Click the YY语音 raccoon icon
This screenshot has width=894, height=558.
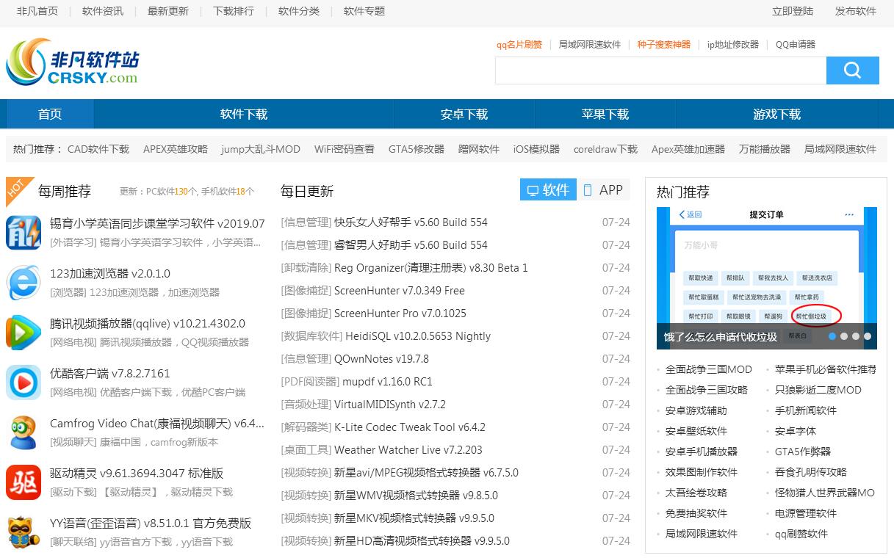pyautogui.click(x=24, y=532)
